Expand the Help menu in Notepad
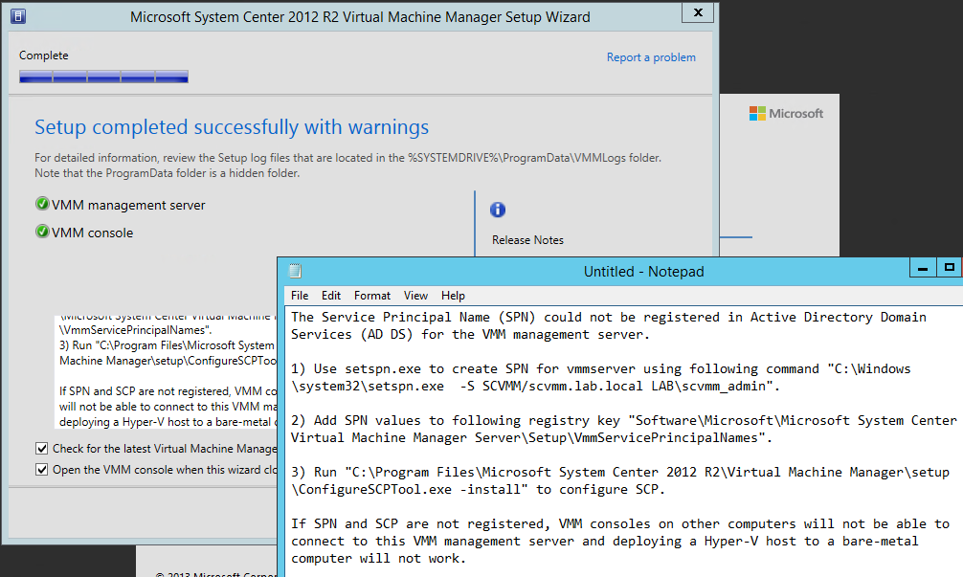Viewport: 963px width, 577px height. 453,296
